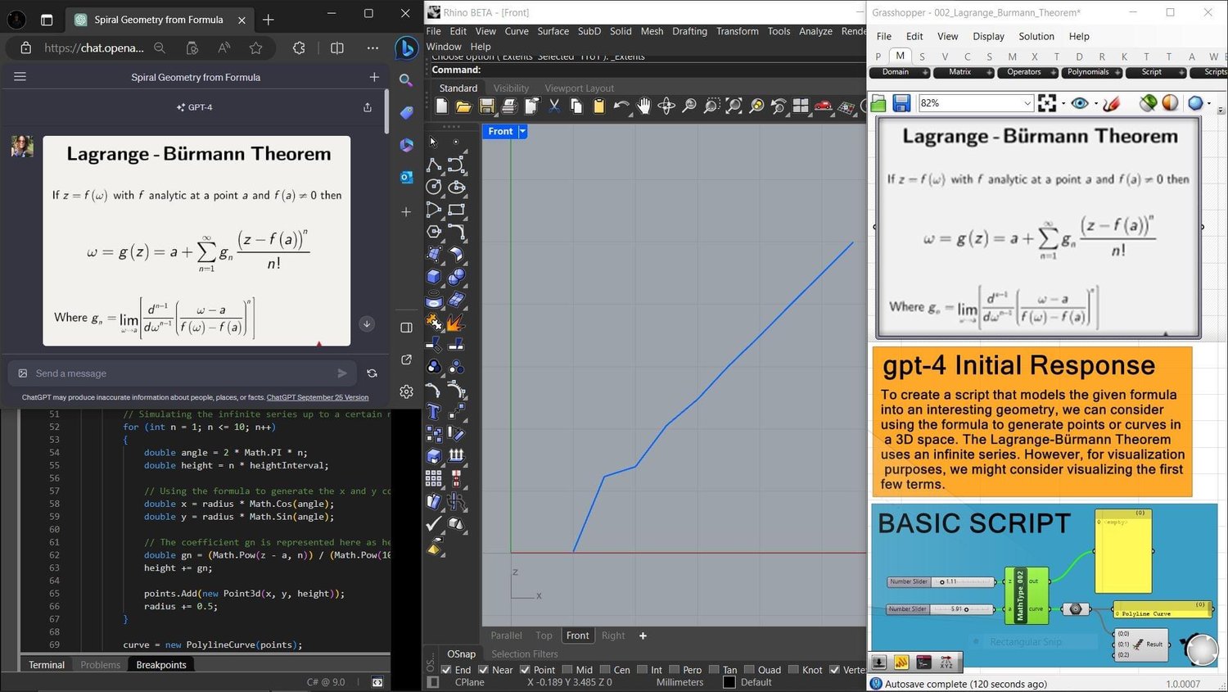Image resolution: width=1228 pixels, height=692 pixels.
Task: Click the Zoom Extents icon in Grasshopper toolbar
Action: pos(1047,103)
